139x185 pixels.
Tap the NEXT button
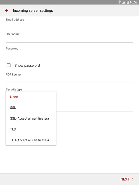coord(127,179)
